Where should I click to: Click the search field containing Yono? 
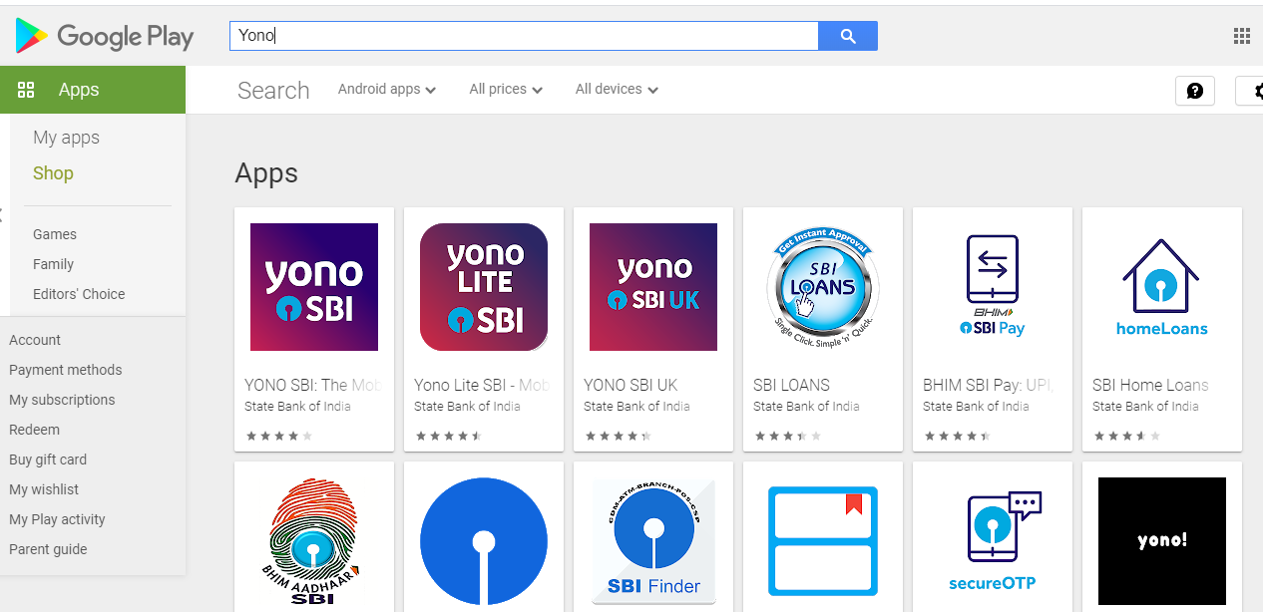(524, 36)
